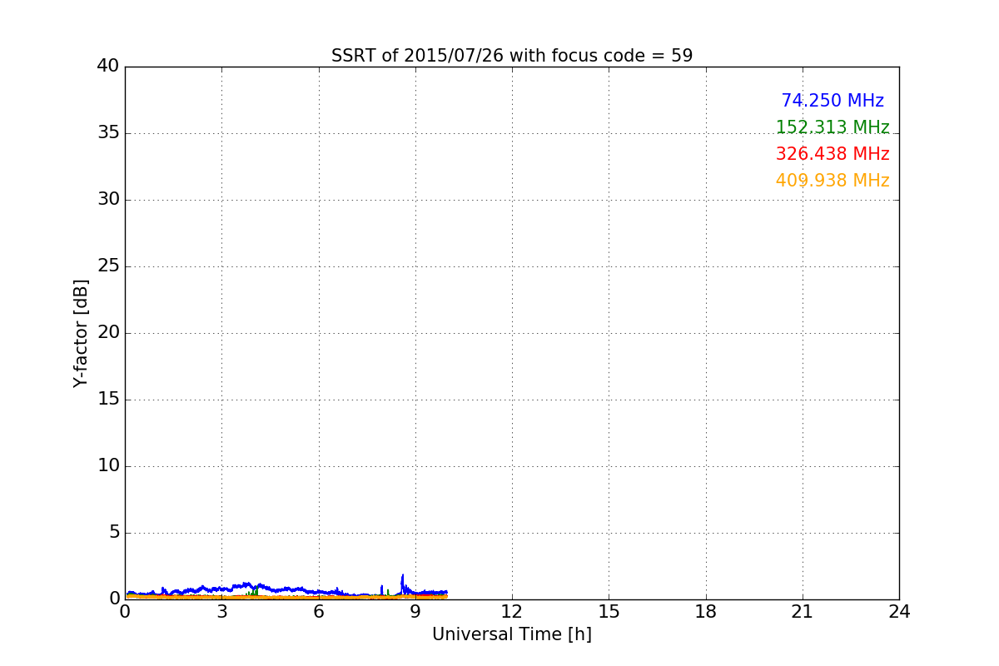Image resolution: width=999 pixels, height=666 pixels.
Task: Click the y-axis tick label 10
Action: [108, 466]
